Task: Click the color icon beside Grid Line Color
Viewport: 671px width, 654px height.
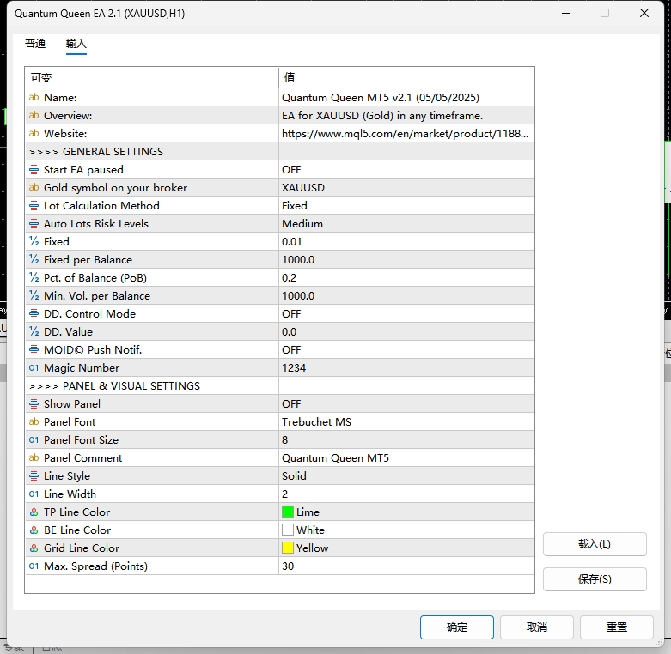Action: tap(34, 548)
